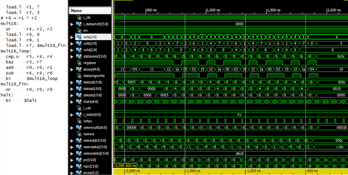Click the -1,500 ns yellow ruler mark
348x175 pixels.
(x=193, y=171)
